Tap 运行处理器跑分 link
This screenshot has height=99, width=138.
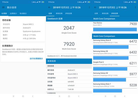pos(36,59)
